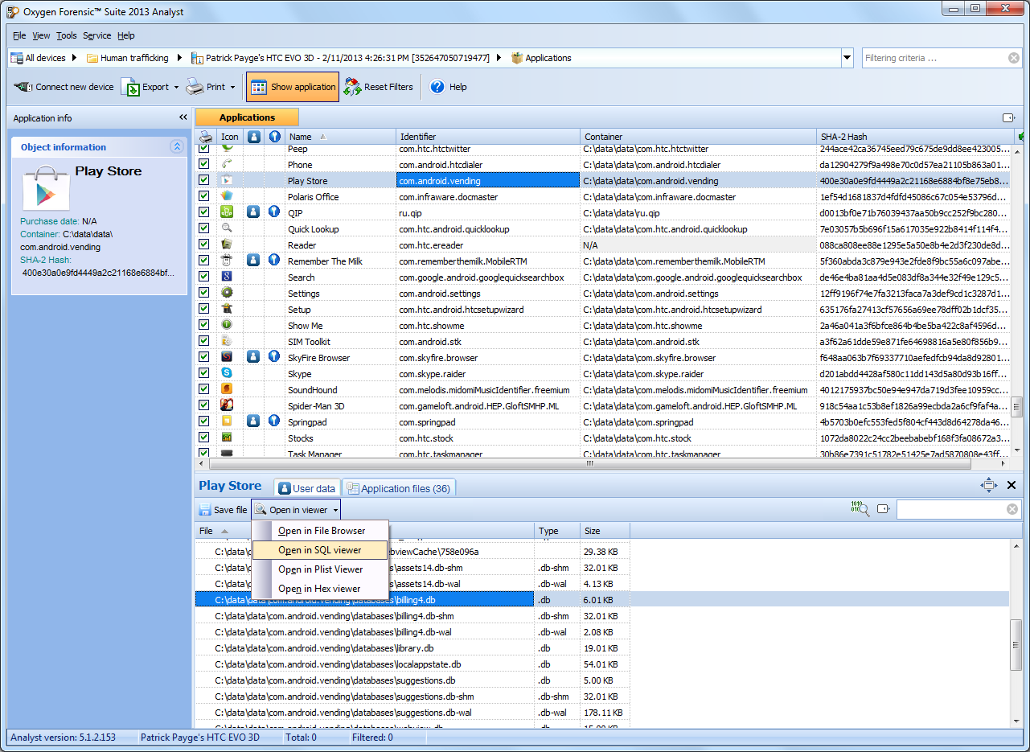Toggle the Stocks row checkbox
1030x752 pixels.
coord(204,438)
